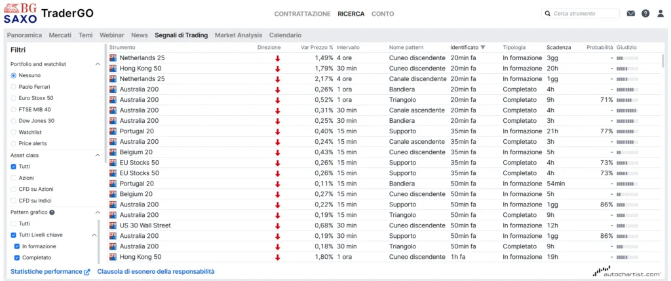Open the user account profile icon
671x281 pixels.
tap(661, 13)
